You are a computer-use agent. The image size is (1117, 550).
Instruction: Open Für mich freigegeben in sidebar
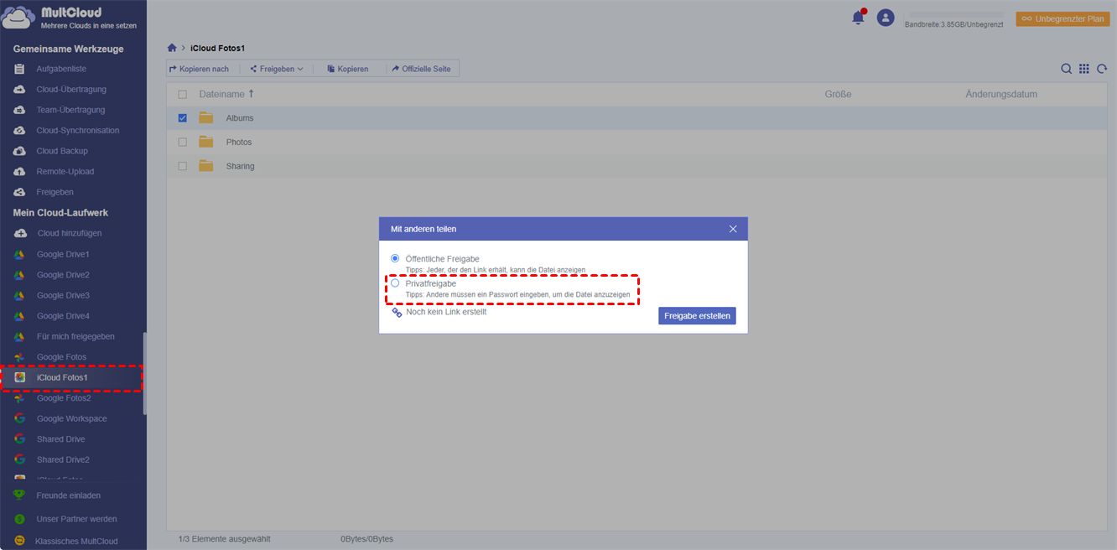75,336
